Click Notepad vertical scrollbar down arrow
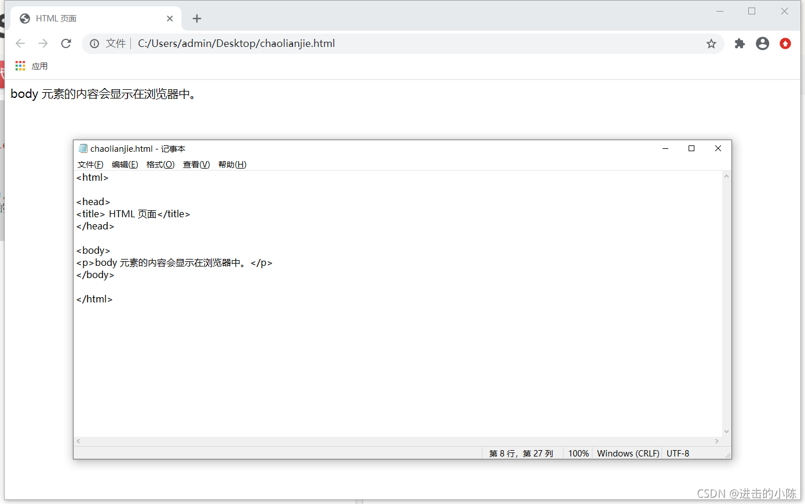Image resolution: width=805 pixels, height=504 pixels. [726, 432]
